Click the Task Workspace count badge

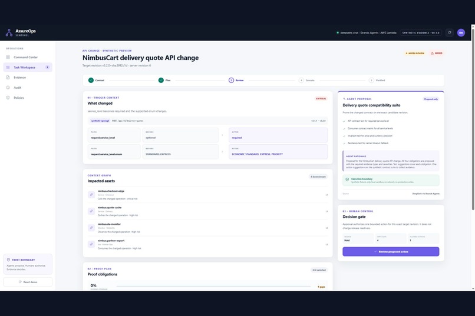pos(47,67)
